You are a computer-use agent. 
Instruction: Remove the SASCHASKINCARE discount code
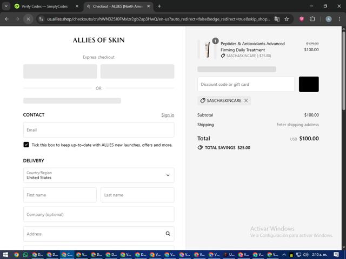tap(246, 101)
